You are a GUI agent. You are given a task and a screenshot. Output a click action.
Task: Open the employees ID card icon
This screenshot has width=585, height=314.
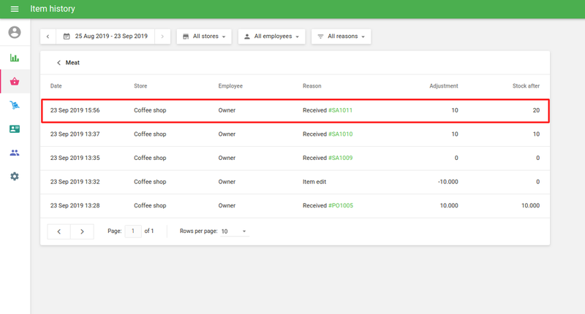[x=15, y=129]
